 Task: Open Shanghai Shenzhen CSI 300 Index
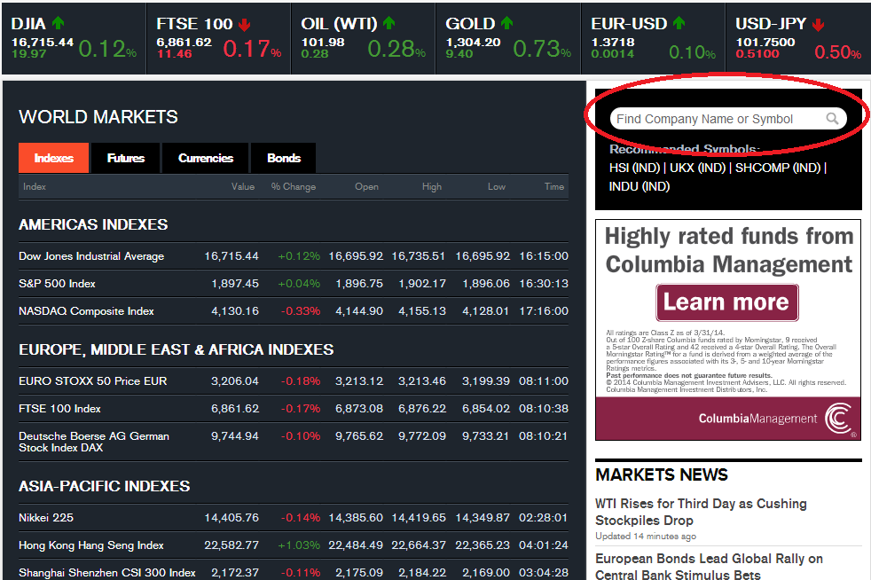(x=106, y=572)
